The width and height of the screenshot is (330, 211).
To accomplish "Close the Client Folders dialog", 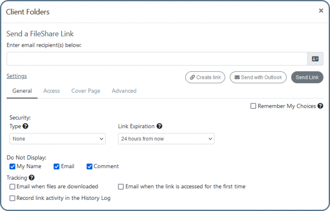I will click(321, 11).
